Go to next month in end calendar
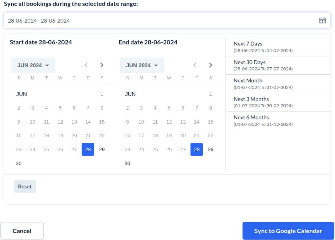 tap(210, 65)
